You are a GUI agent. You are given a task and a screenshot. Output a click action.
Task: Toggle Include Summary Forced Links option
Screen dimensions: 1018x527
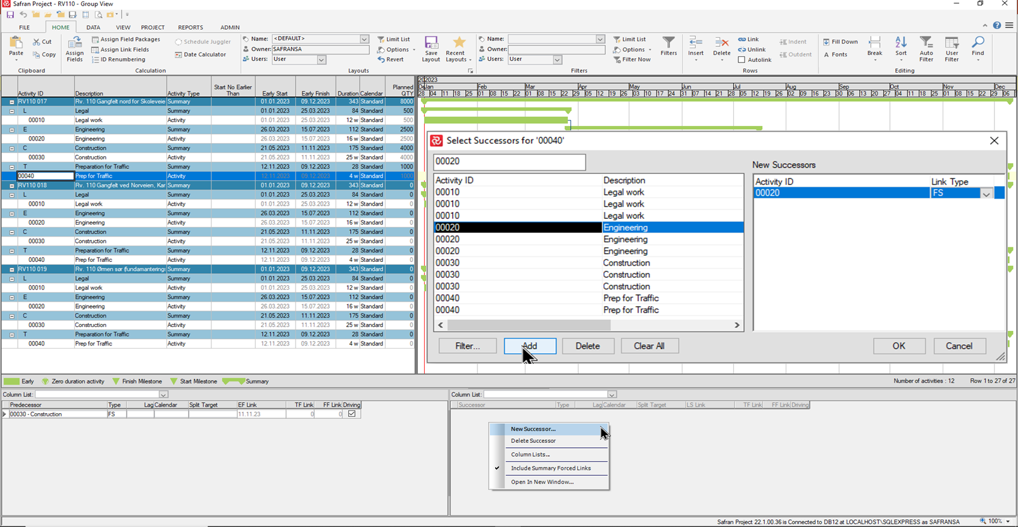pos(550,468)
